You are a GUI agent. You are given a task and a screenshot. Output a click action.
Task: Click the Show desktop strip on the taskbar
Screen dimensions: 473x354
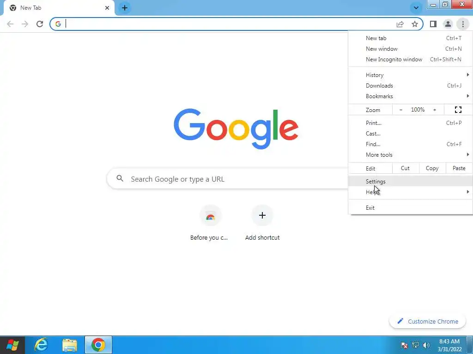point(470,345)
